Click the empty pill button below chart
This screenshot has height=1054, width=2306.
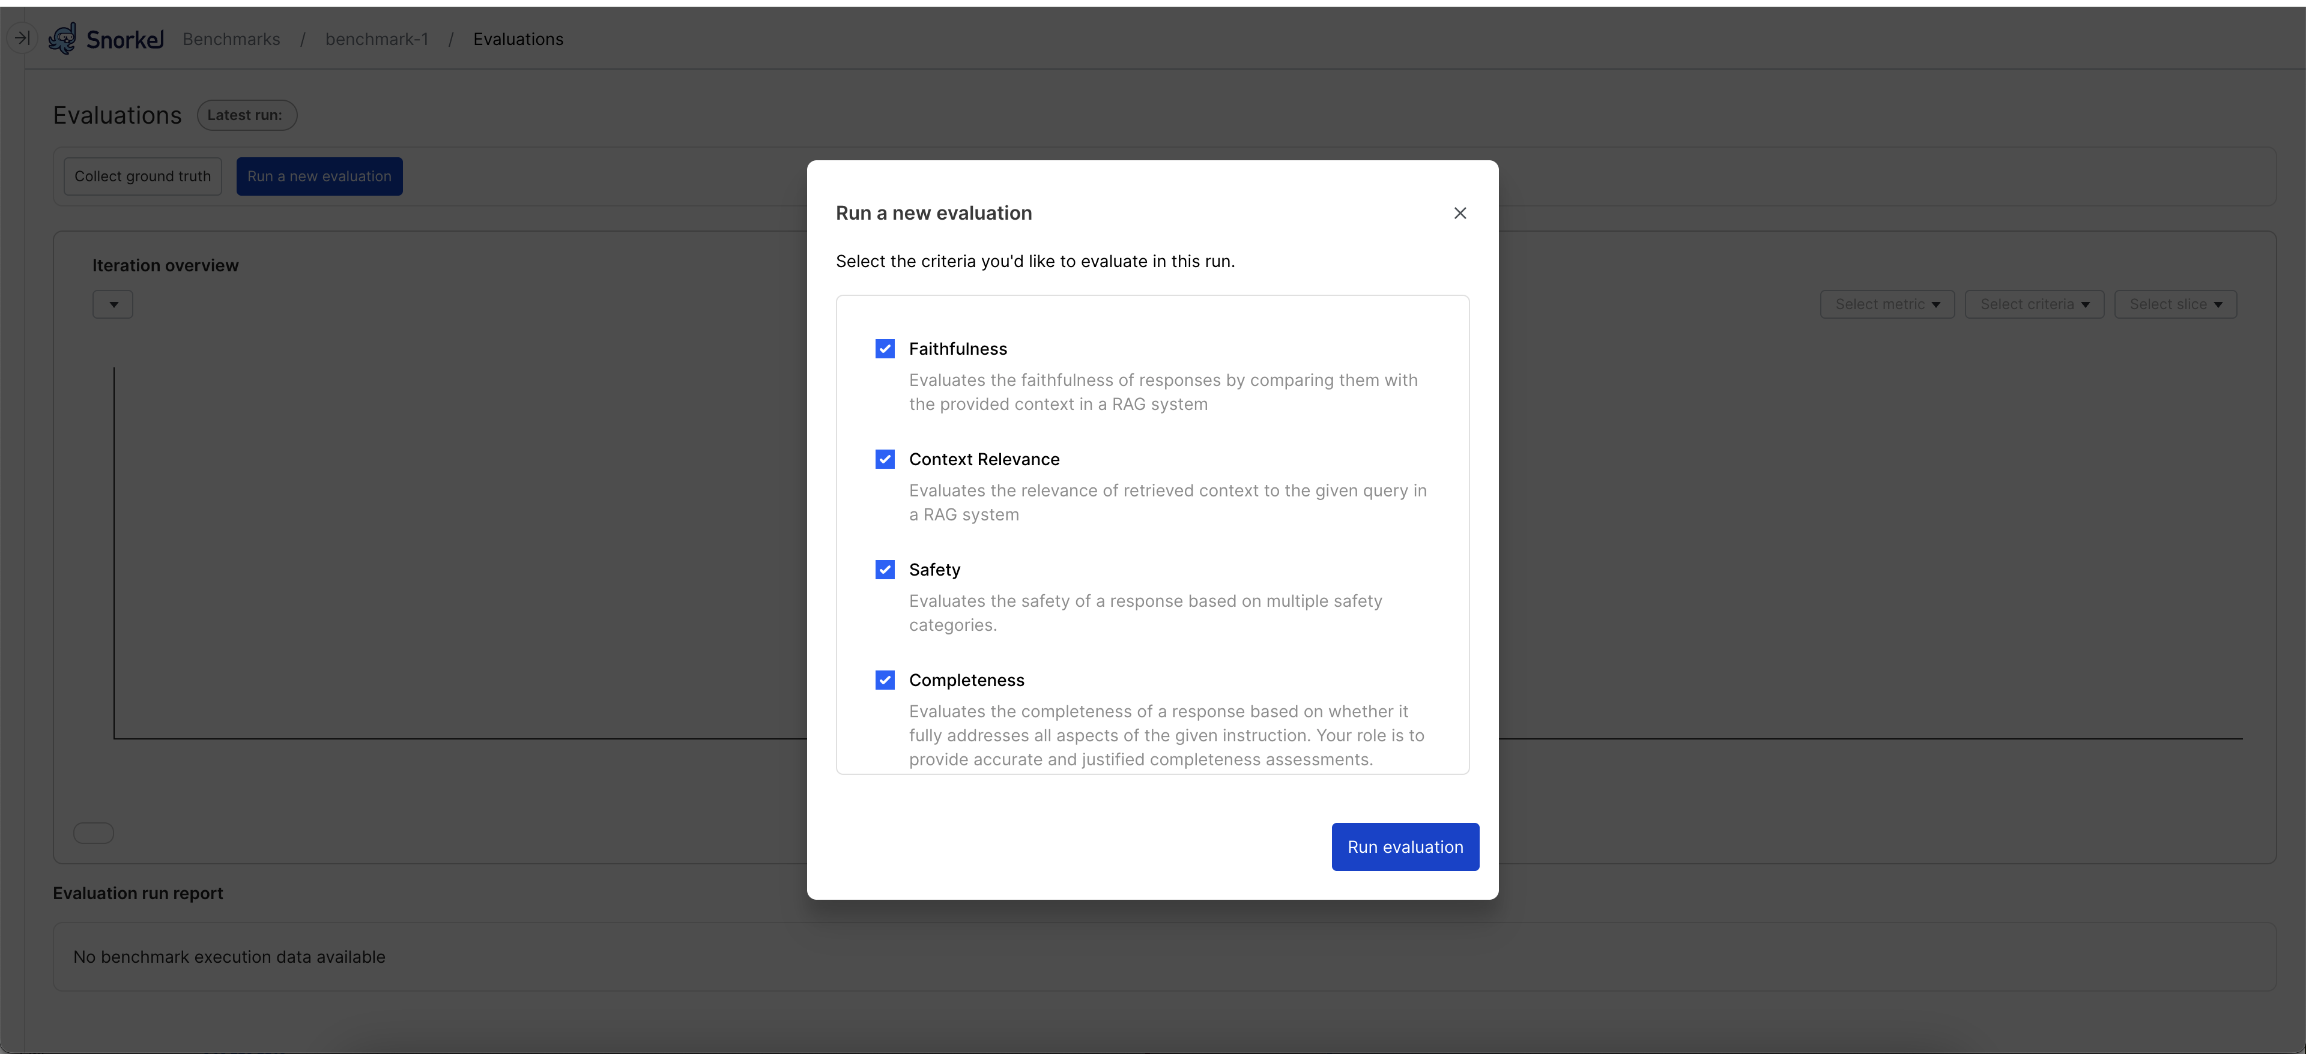(93, 833)
